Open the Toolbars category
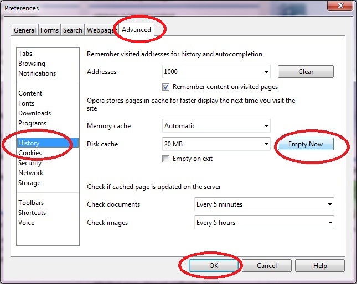357x284 pixels. (x=48, y=203)
